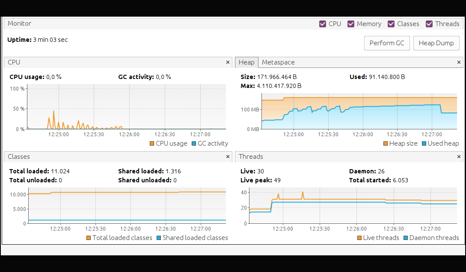Click the Total loaded classes legend swatch

tap(89, 238)
